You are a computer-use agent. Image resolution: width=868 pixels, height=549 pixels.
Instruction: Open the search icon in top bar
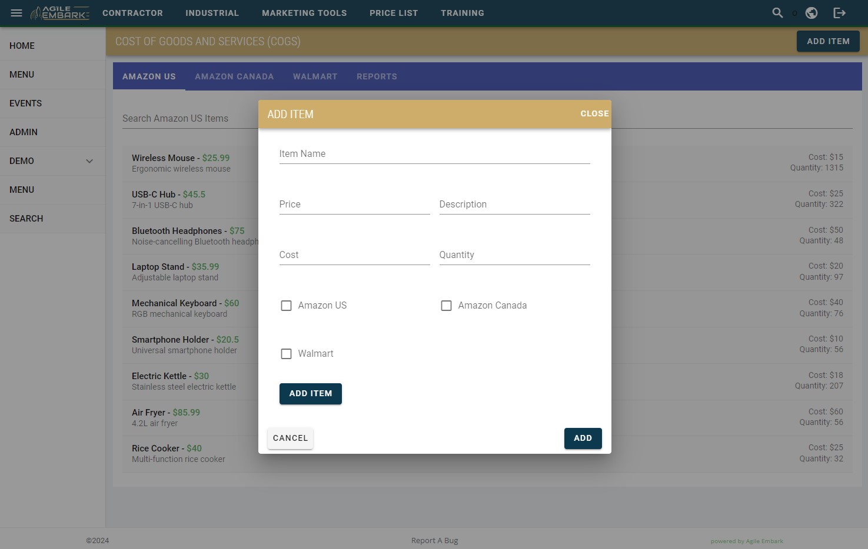point(777,12)
